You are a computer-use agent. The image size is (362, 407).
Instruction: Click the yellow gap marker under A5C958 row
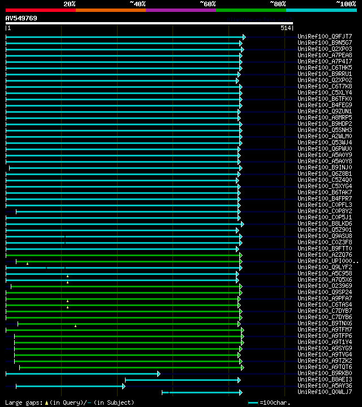67,276
